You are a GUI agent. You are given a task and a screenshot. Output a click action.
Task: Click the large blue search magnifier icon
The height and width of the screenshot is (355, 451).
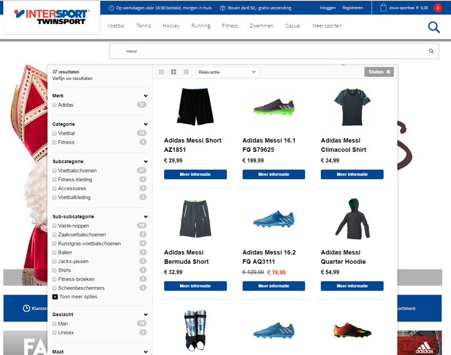[x=433, y=27]
